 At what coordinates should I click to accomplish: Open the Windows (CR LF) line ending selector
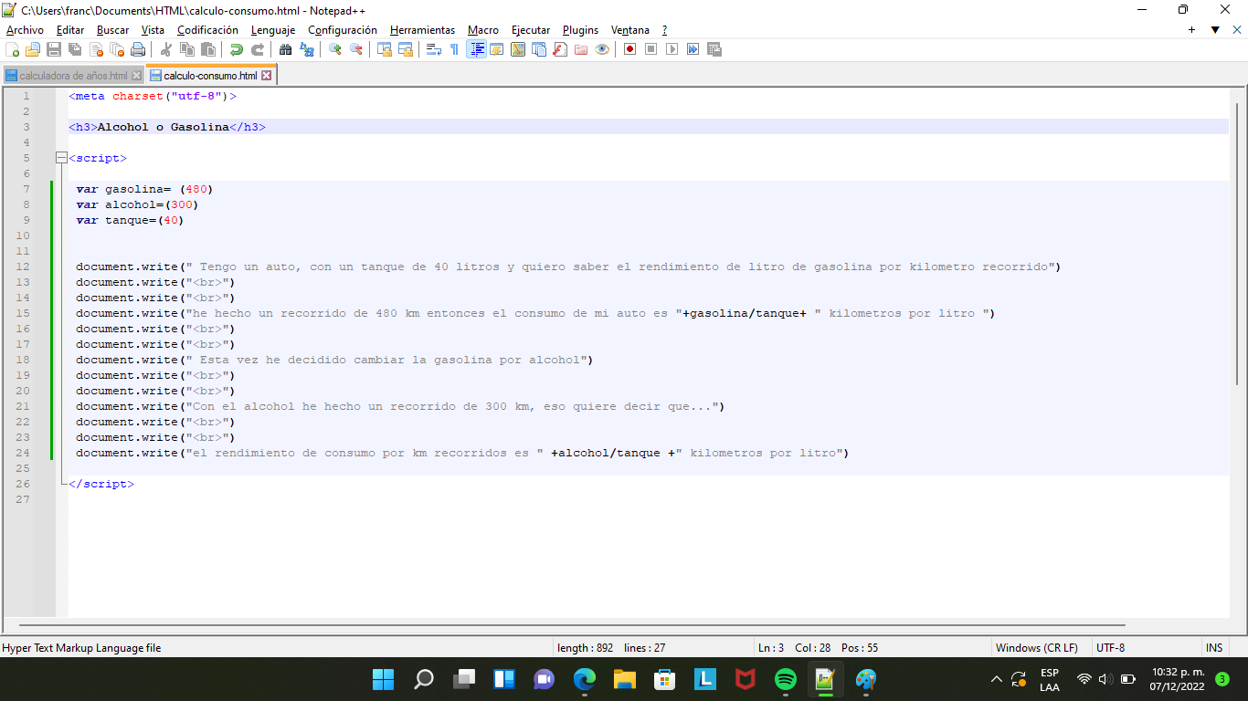1037,648
